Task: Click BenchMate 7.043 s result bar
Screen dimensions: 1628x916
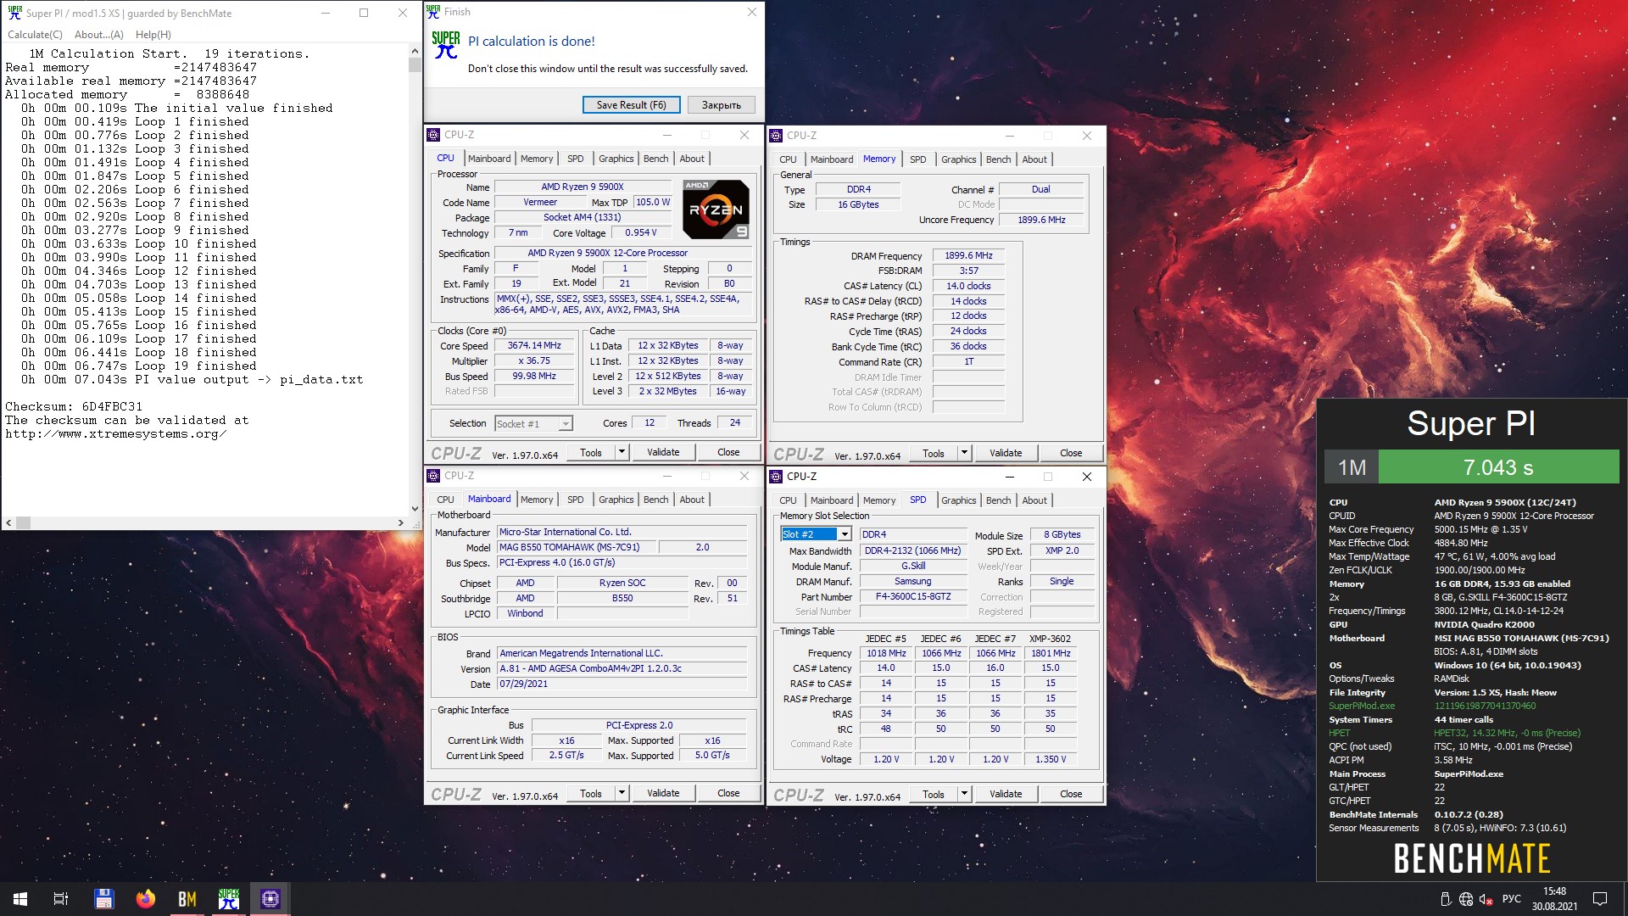Action: [1498, 467]
